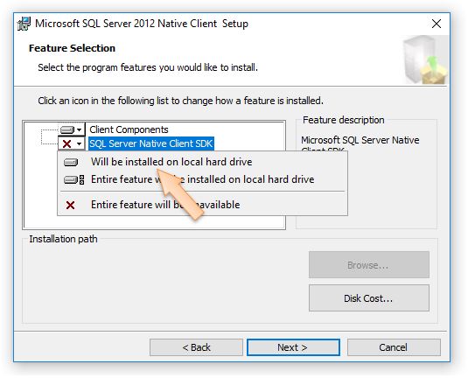Open the SQL Server Native Client SDK state dropdown
468x378 pixels.
click(x=72, y=143)
